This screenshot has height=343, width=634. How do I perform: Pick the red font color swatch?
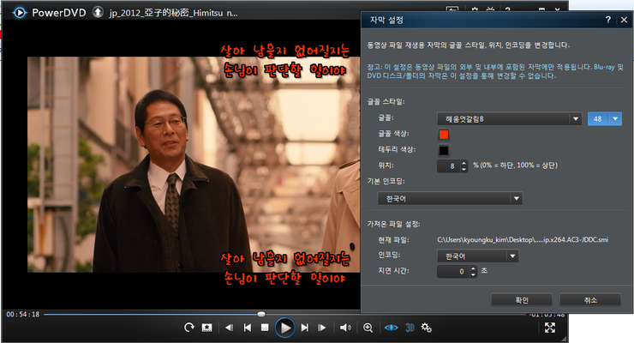(x=444, y=135)
